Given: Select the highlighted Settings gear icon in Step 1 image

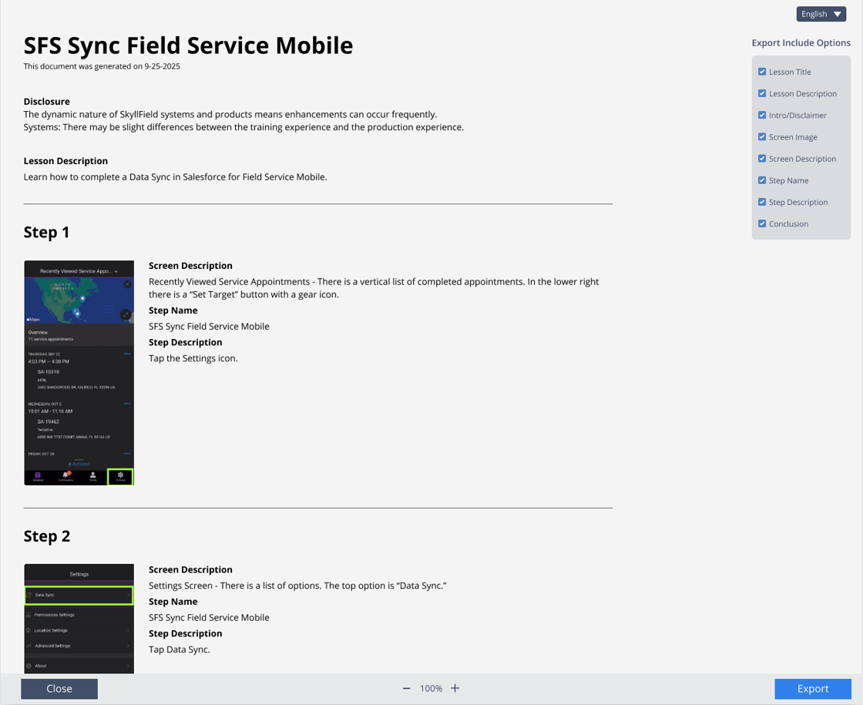Looking at the screenshot, I should pos(120,475).
